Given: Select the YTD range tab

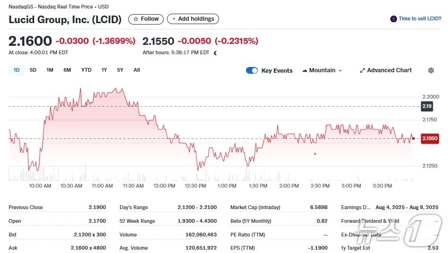Looking at the screenshot, I should (86, 70).
